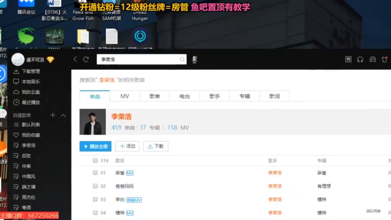Open 本地音乐 in sidebar
Viewport: 391px width, 220px height.
[26, 82]
